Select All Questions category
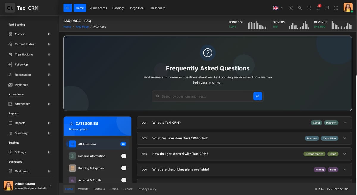This screenshot has height=195, width=357. 98,144
